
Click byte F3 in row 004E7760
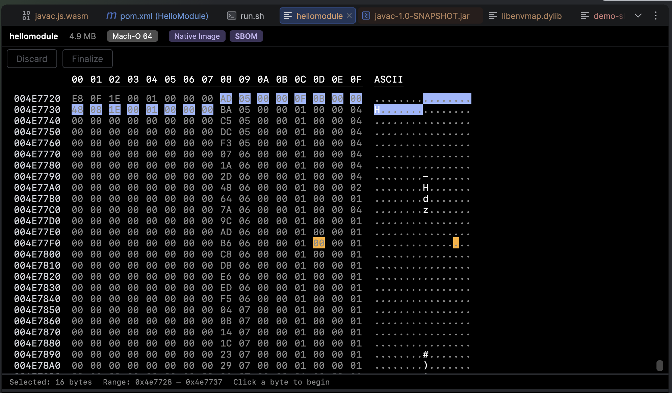[x=226, y=143]
